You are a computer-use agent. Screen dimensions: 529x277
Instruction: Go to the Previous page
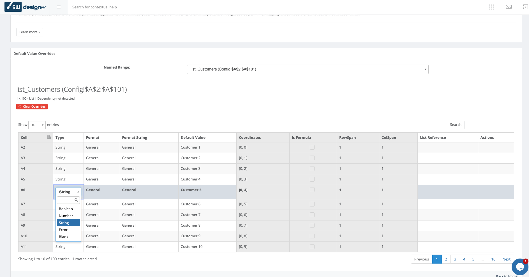tap(421, 259)
